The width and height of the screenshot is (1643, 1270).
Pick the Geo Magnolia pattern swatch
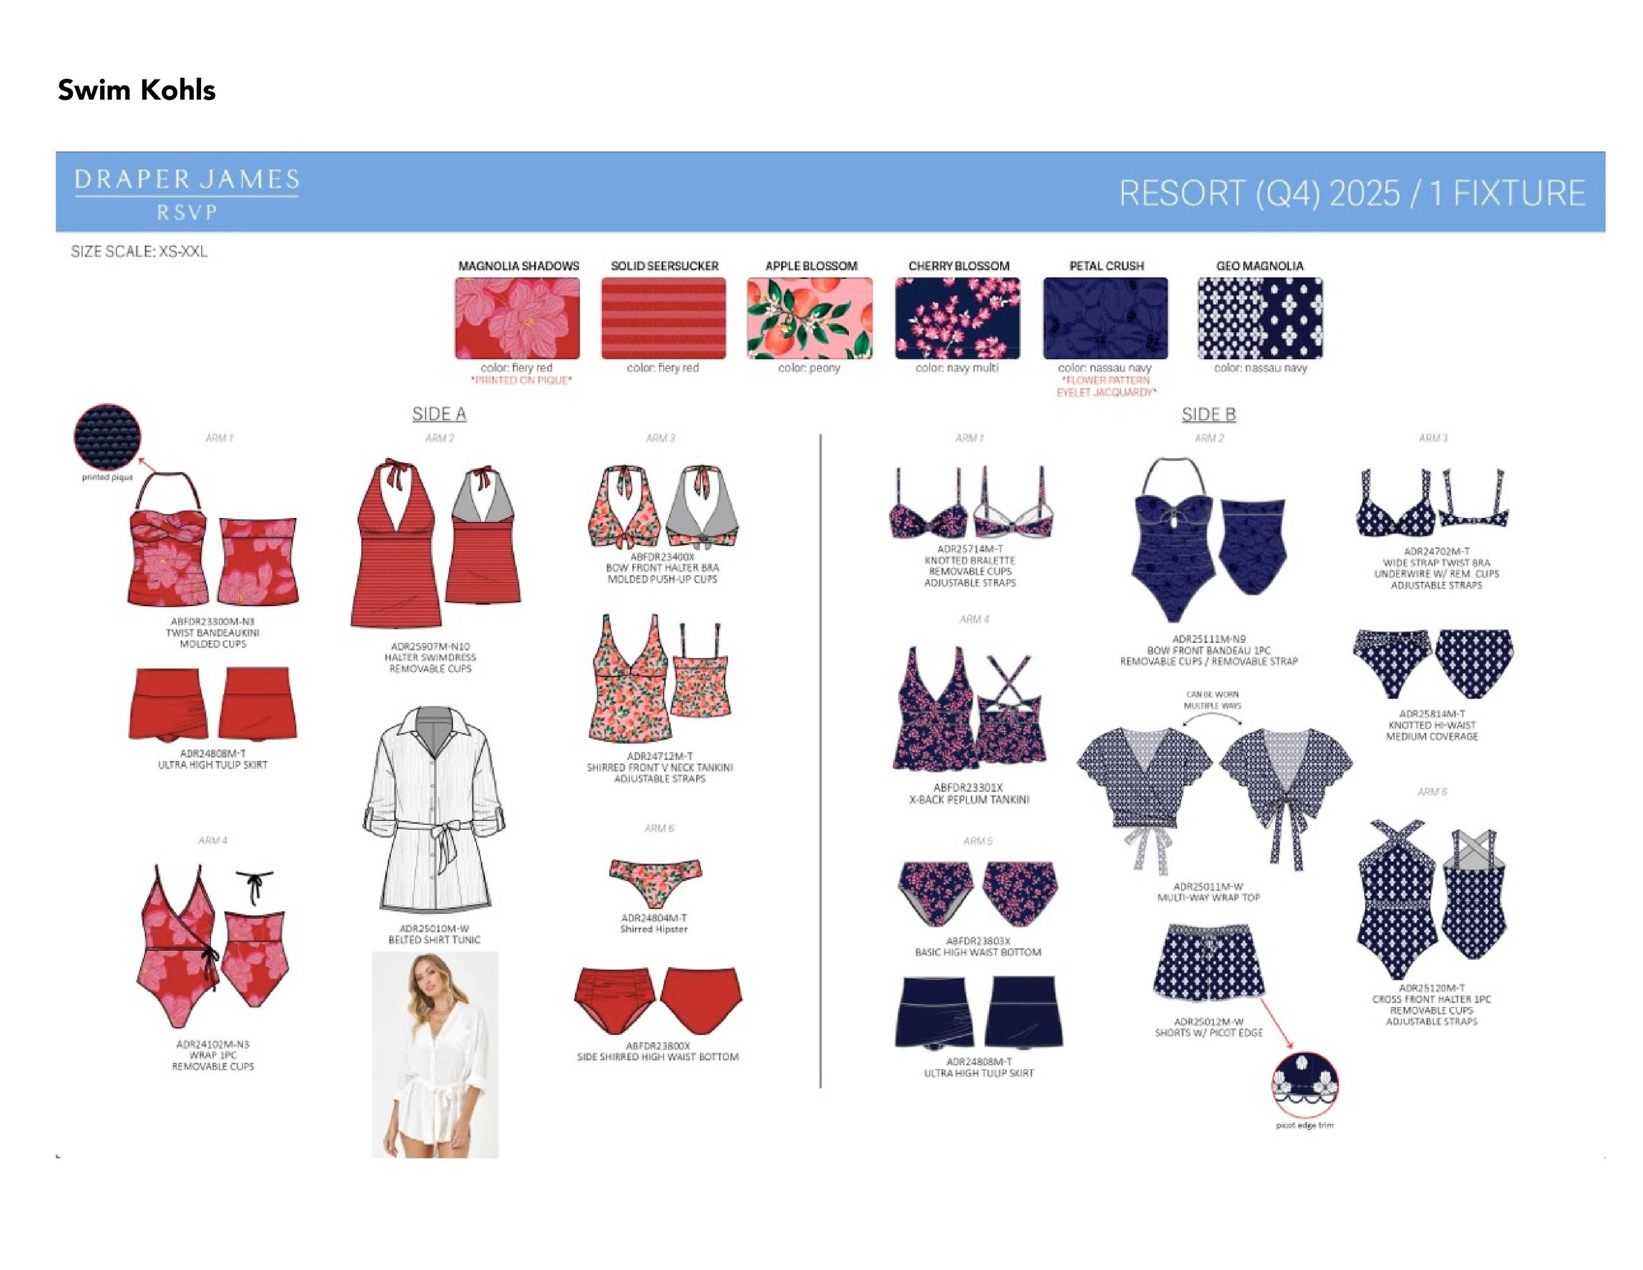tap(1260, 318)
